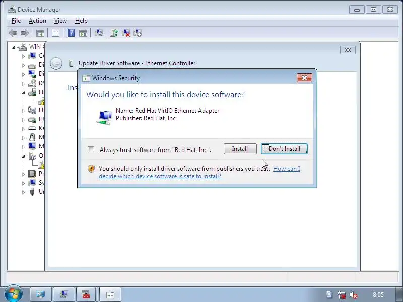Click the red toolbox taskbar button

click(x=86, y=294)
